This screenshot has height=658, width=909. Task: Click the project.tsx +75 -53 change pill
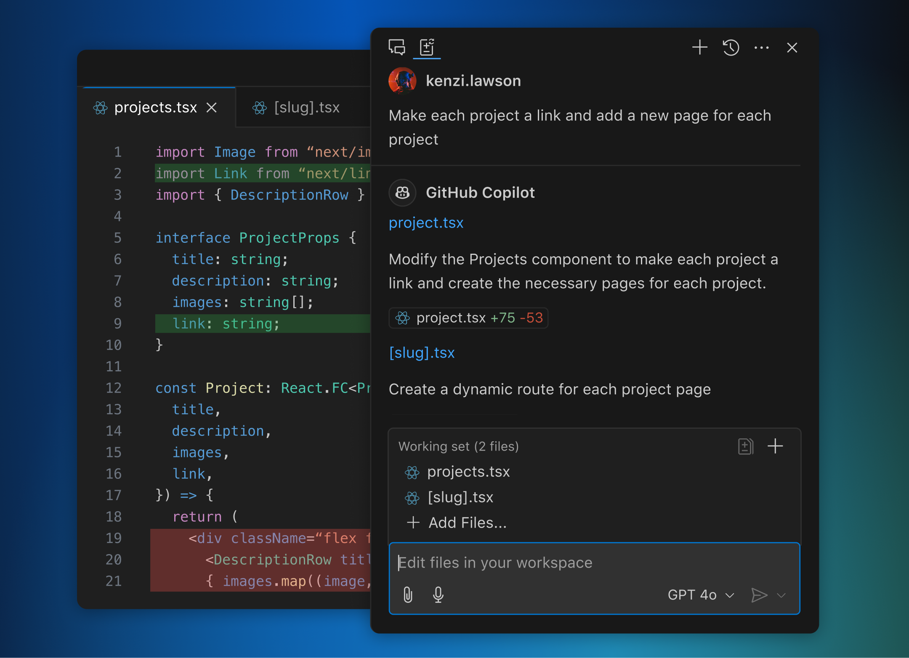[468, 318]
